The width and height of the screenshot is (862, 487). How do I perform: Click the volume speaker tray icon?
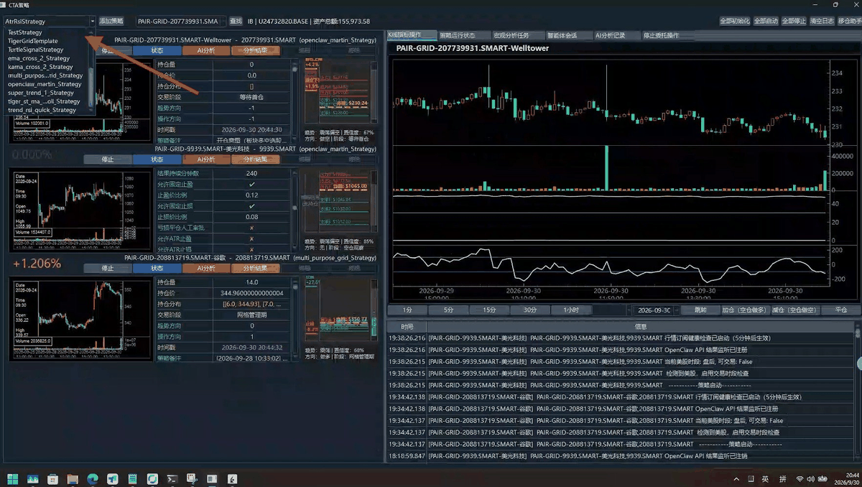(x=810, y=479)
